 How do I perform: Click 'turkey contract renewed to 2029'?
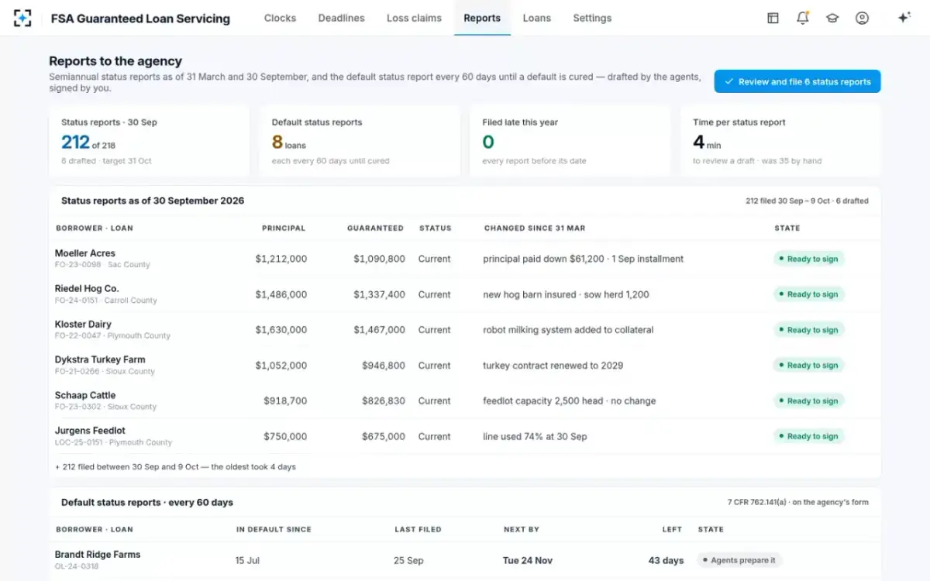tap(553, 366)
